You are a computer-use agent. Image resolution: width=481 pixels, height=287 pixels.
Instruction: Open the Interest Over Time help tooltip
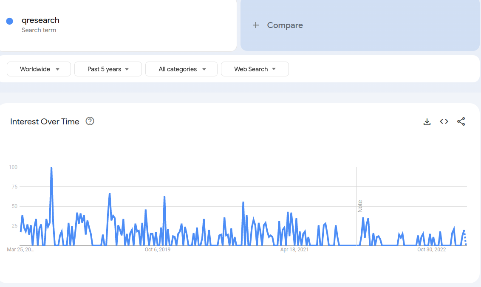[x=90, y=121]
